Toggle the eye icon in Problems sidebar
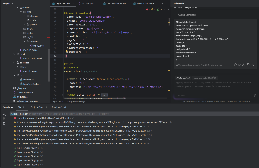Viewport: 259px width, 168px height. click(4, 114)
